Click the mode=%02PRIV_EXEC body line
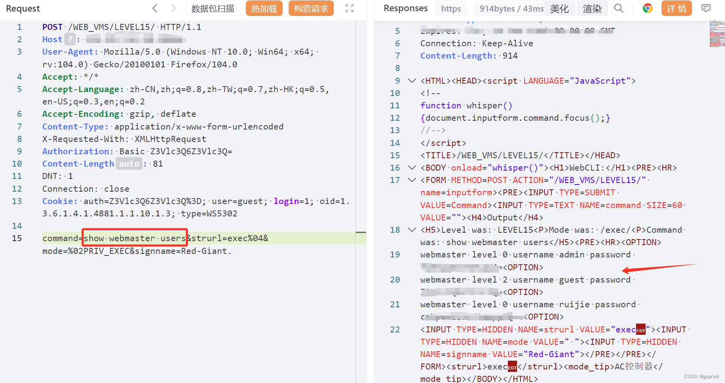Image resolution: width=725 pixels, height=383 pixels. pos(137,251)
